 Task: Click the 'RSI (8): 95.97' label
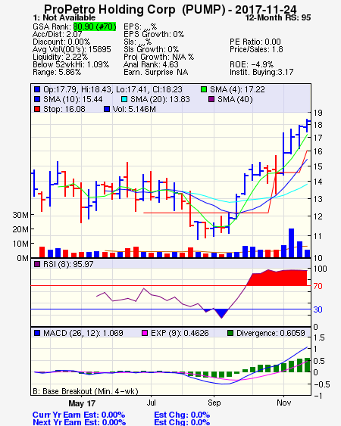point(68,264)
